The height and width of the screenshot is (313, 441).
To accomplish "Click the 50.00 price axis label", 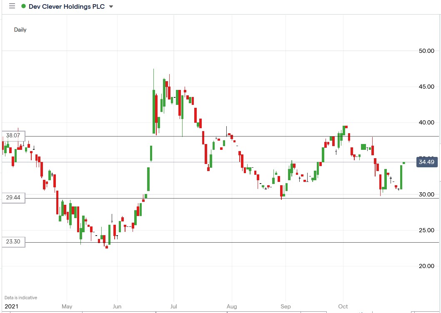I will 426,51.
